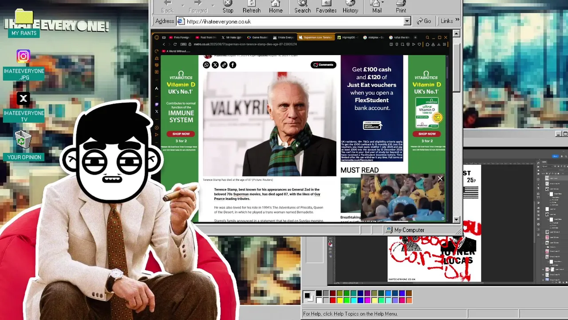Click the Stop button in IE toolbar
Screen dimensions: 568x320
[228, 7]
